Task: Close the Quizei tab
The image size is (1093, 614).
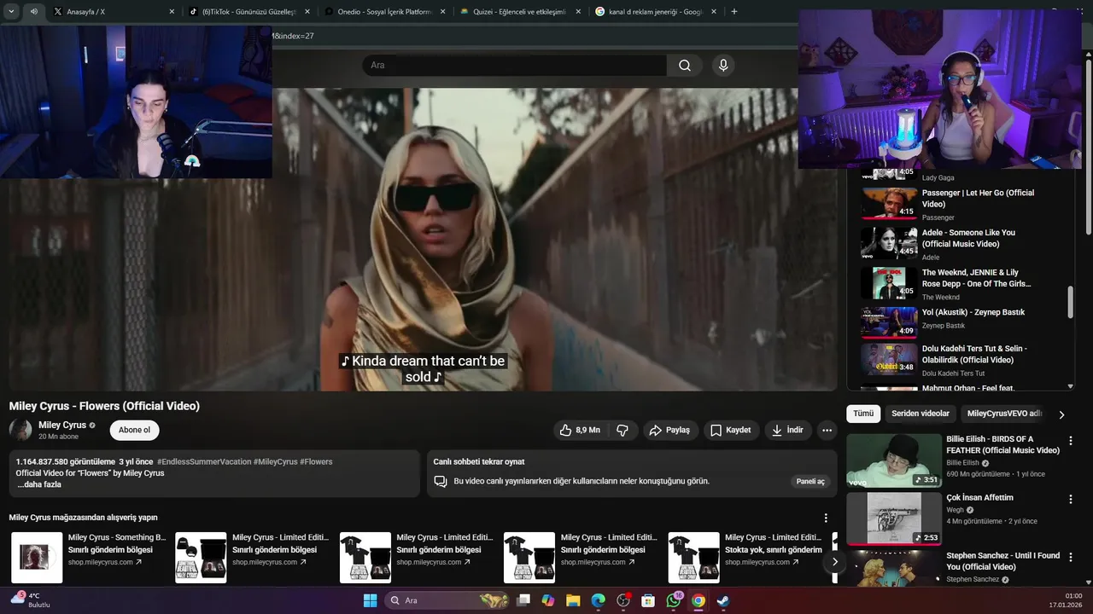Action: pyautogui.click(x=578, y=12)
